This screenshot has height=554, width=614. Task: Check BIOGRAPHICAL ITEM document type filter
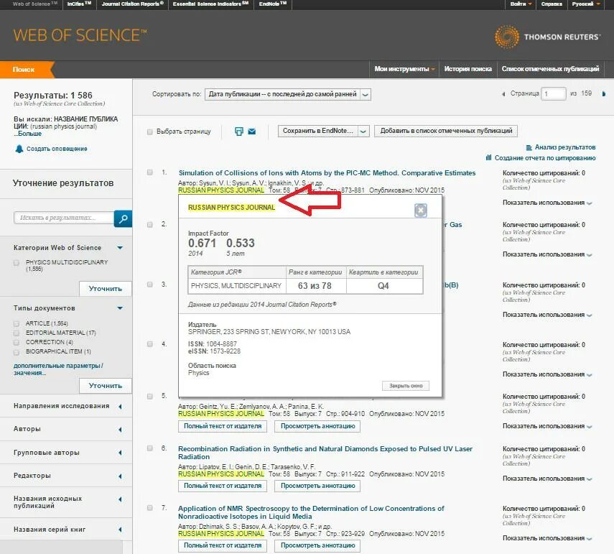[x=17, y=352]
